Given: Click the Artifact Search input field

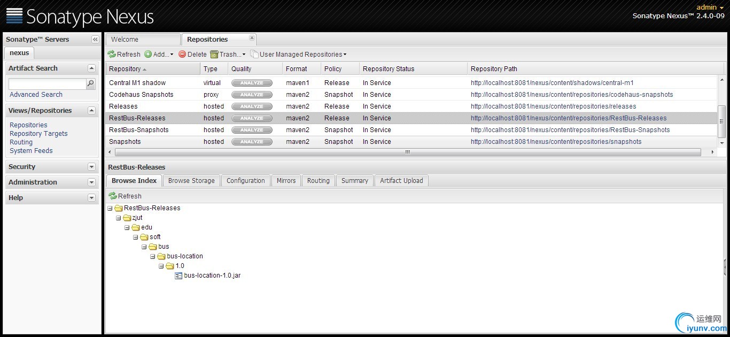Looking at the screenshot, I should click(x=47, y=84).
